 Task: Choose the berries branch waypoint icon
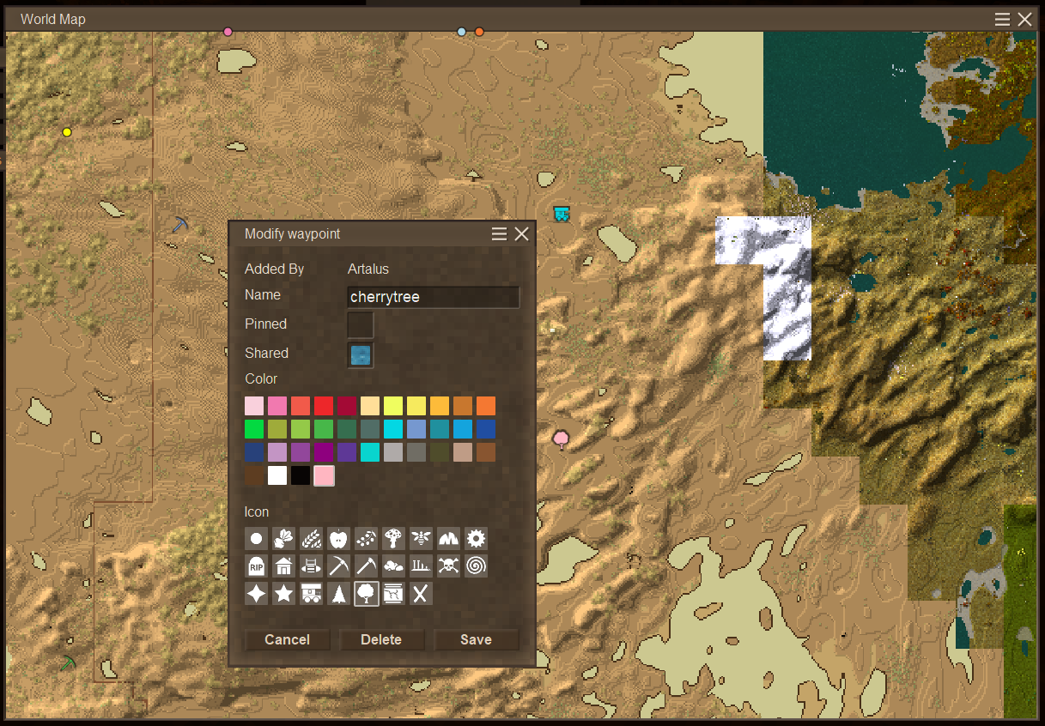point(366,539)
